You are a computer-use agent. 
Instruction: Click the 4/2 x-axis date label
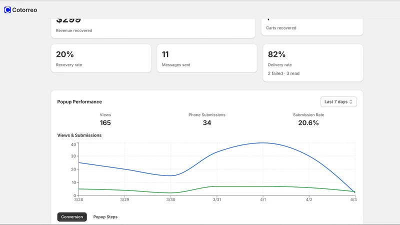[309, 199]
